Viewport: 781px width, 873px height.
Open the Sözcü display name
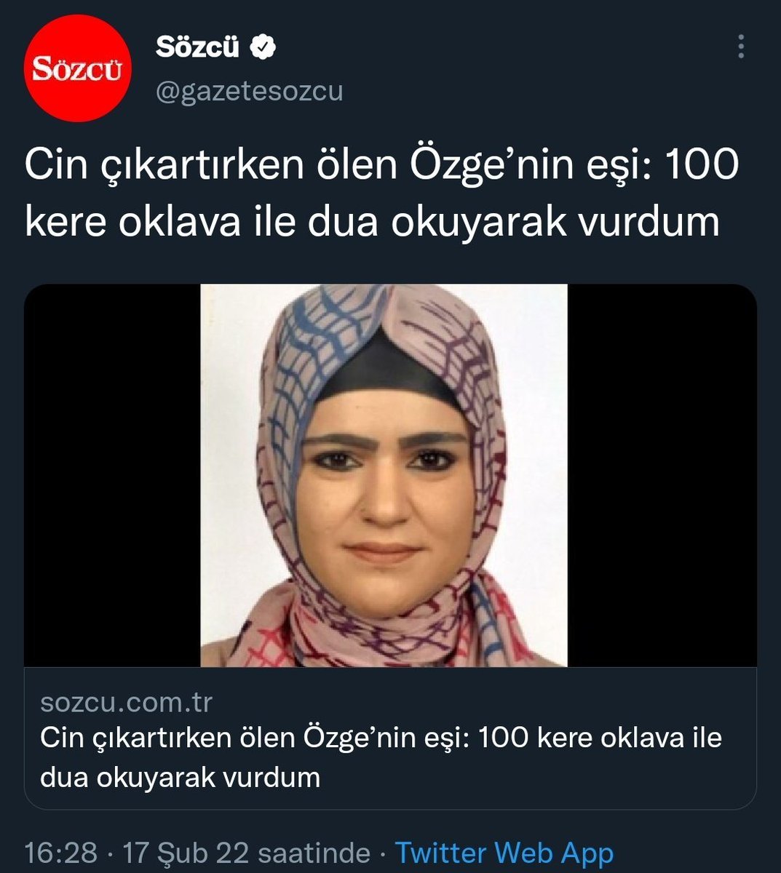pos(198,48)
